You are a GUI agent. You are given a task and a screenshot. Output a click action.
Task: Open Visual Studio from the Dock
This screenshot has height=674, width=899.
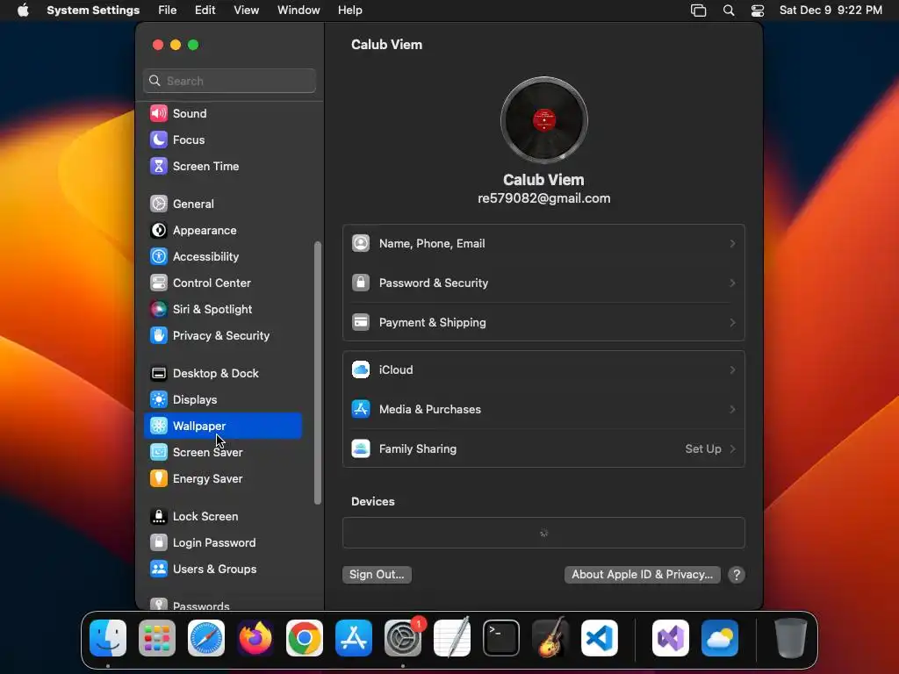[671, 638]
